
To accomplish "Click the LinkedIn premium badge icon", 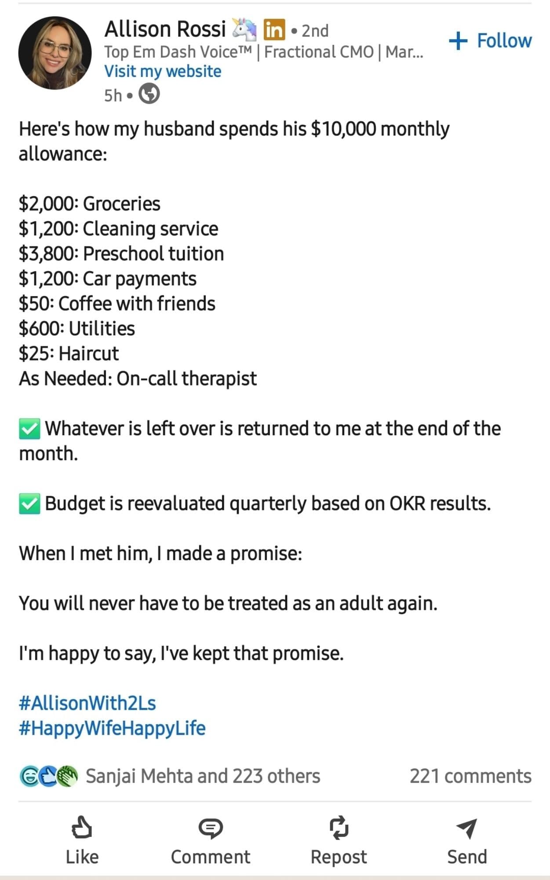I will coord(274,30).
